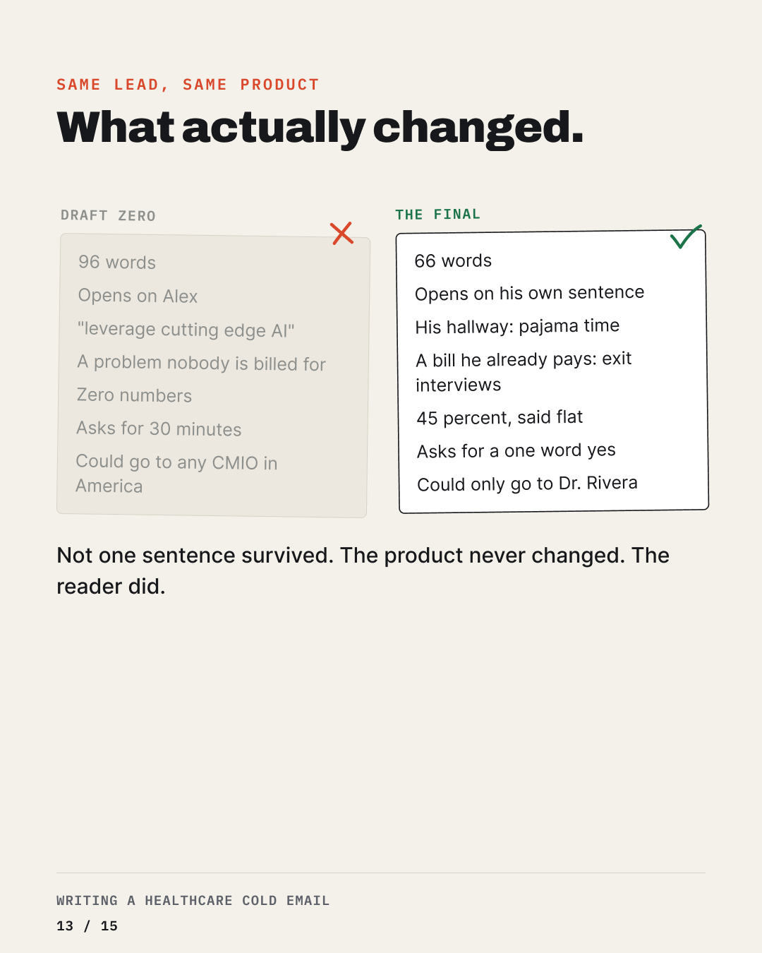The image size is (762, 953).
Task: Click 'His hallway: pajama time' line
Action: 517,326
